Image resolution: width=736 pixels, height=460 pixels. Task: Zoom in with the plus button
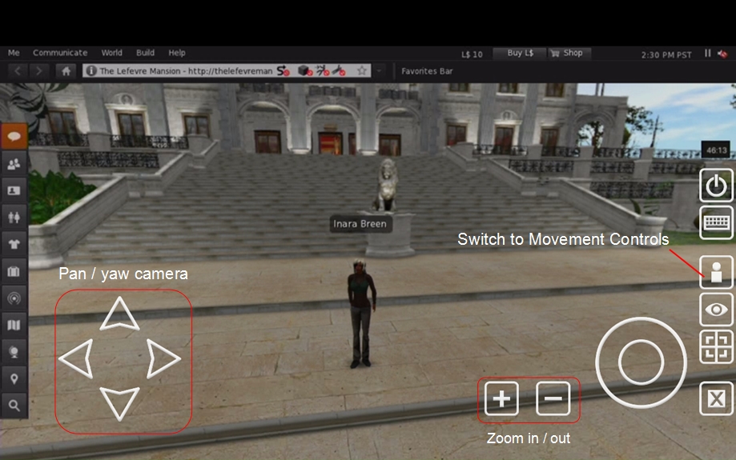pyautogui.click(x=502, y=398)
